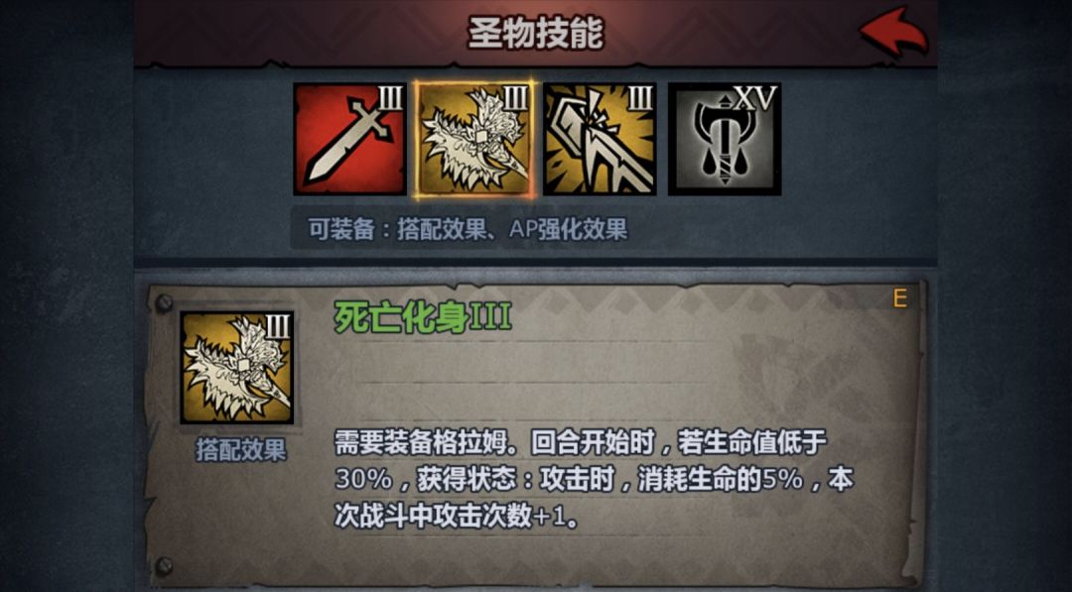
Task: Click the 圣物技能 header title
Action: coord(535,34)
